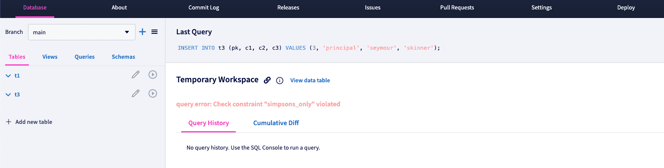Click the Temporary Workspace heading
The width and height of the screenshot is (664, 168).
pyautogui.click(x=217, y=80)
